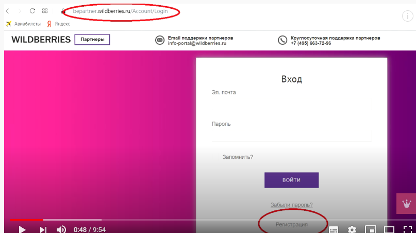Open video settings gear

pyautogui.click(x=352, y=229)
